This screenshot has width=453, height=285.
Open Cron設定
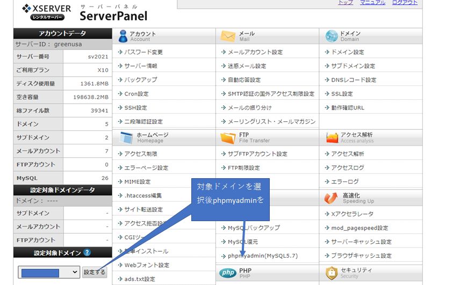tap(136, 94)
